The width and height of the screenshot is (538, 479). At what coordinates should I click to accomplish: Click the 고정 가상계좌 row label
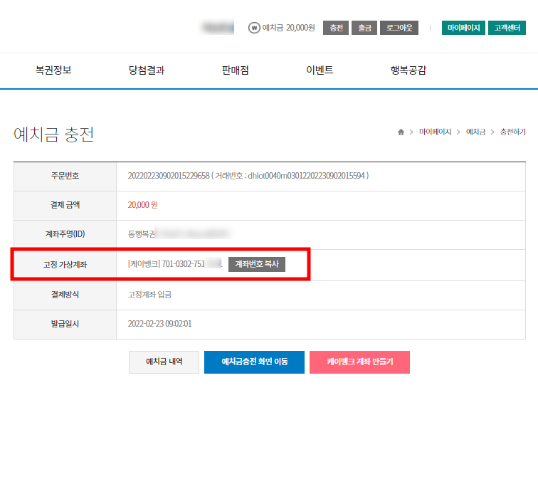[x=65, y=265]
